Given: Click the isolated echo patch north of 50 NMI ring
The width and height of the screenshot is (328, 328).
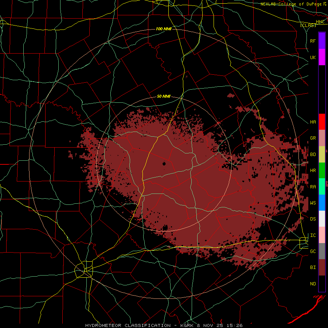Looking at the screenshot, I should click(x=231, y=95).
